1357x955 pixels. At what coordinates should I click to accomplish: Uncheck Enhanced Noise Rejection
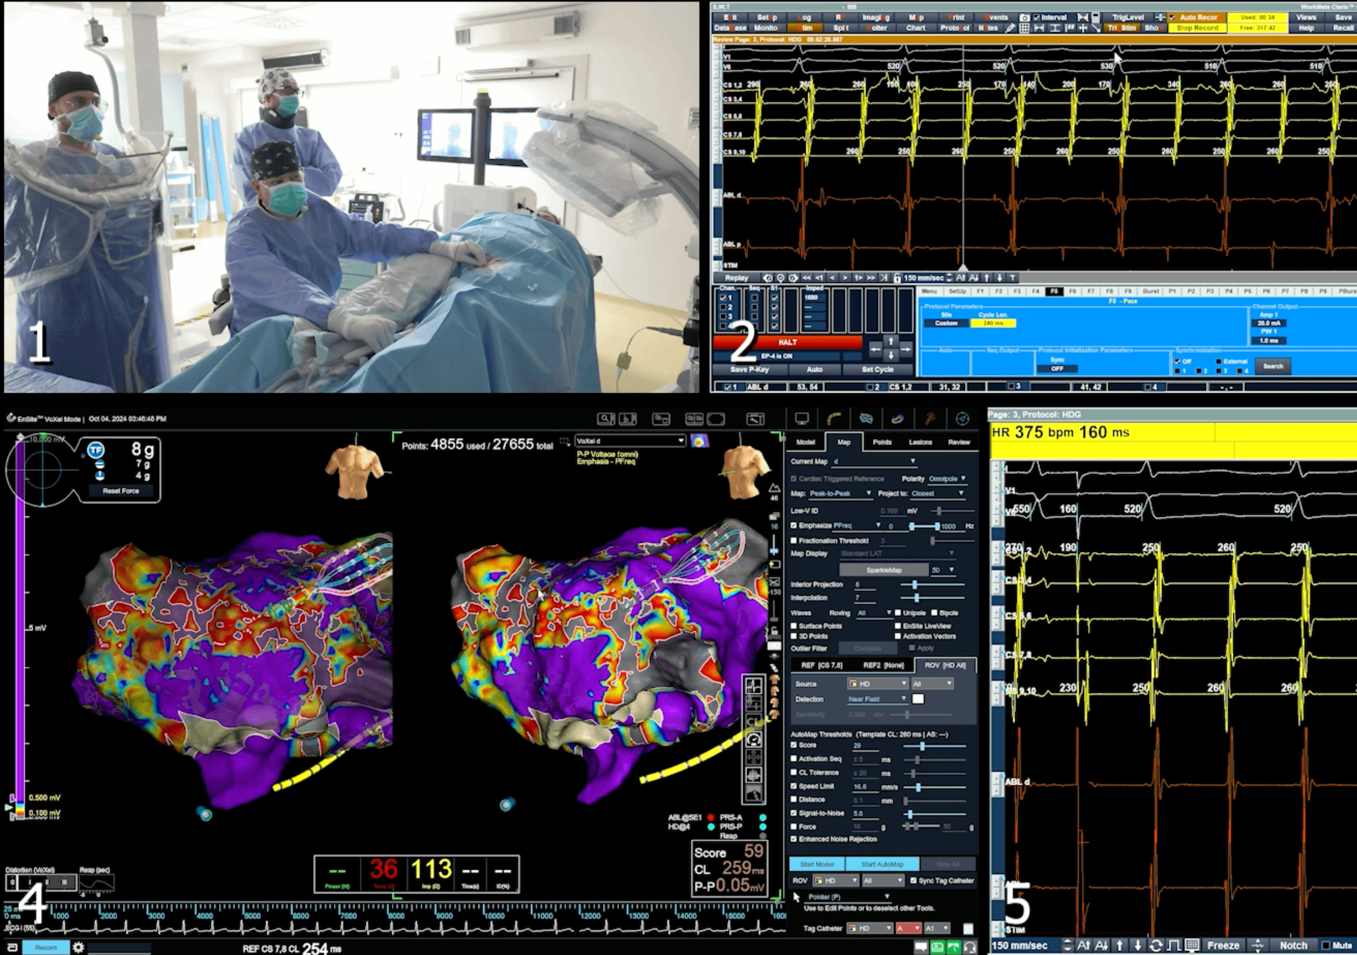coord(794,839)
